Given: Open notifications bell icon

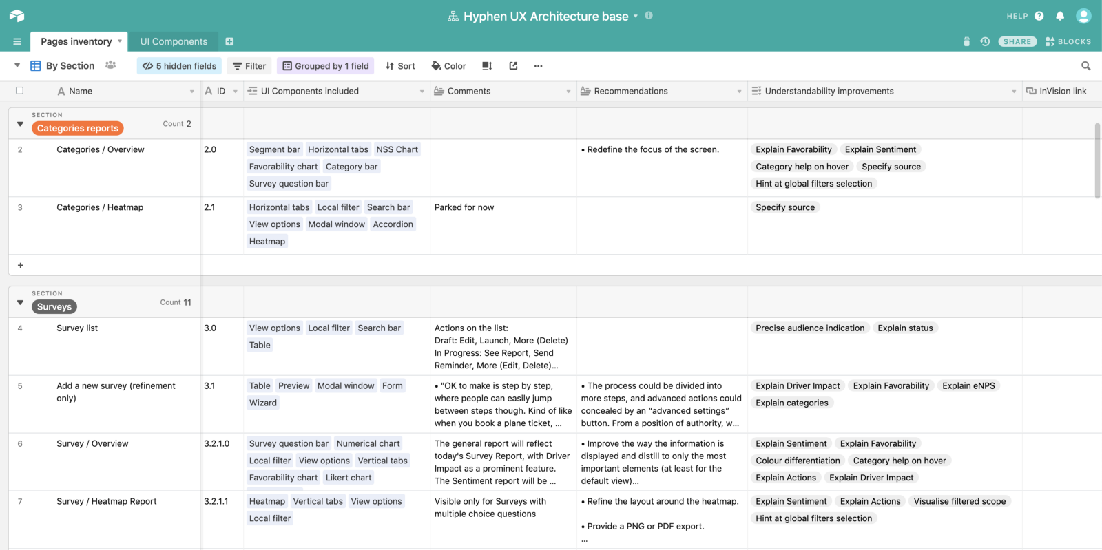Looking at the screenshot, I should tap(1060, 16).
